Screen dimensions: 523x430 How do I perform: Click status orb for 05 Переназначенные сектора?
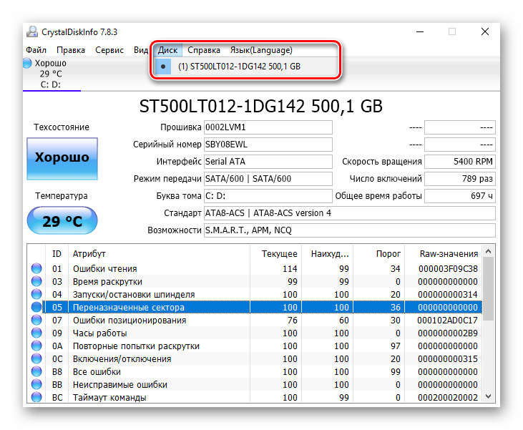tap(36, 307)
